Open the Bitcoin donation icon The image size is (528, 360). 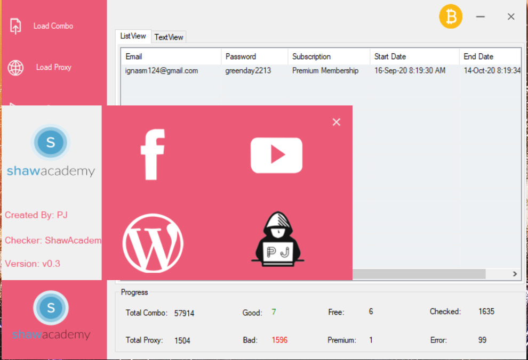coord(451,17)
